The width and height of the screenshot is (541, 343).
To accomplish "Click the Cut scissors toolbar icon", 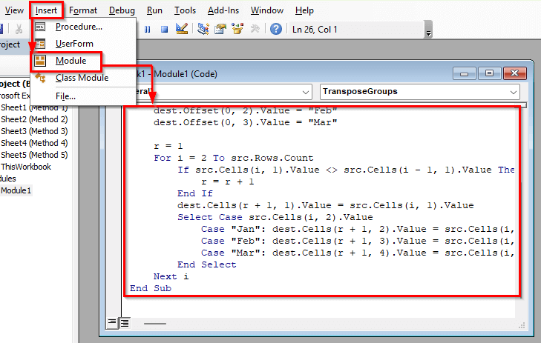I will [19, 30].
